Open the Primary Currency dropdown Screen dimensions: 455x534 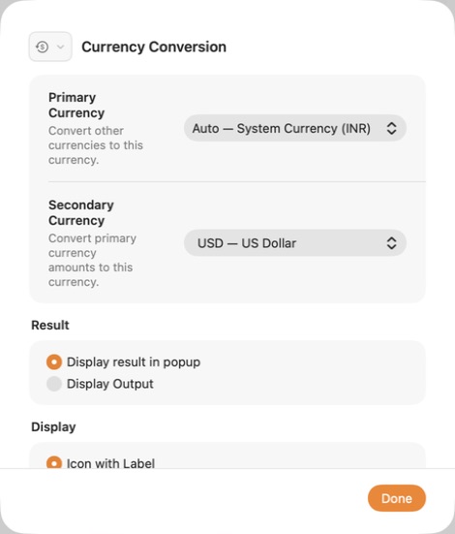point(295,128)
